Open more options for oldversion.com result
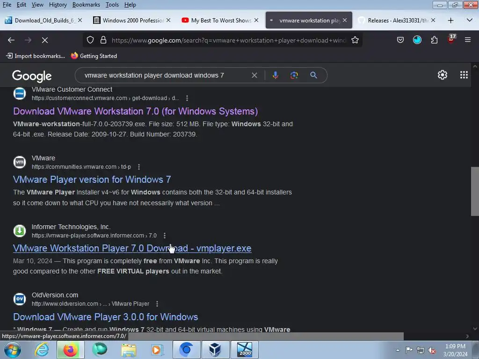 157,304
